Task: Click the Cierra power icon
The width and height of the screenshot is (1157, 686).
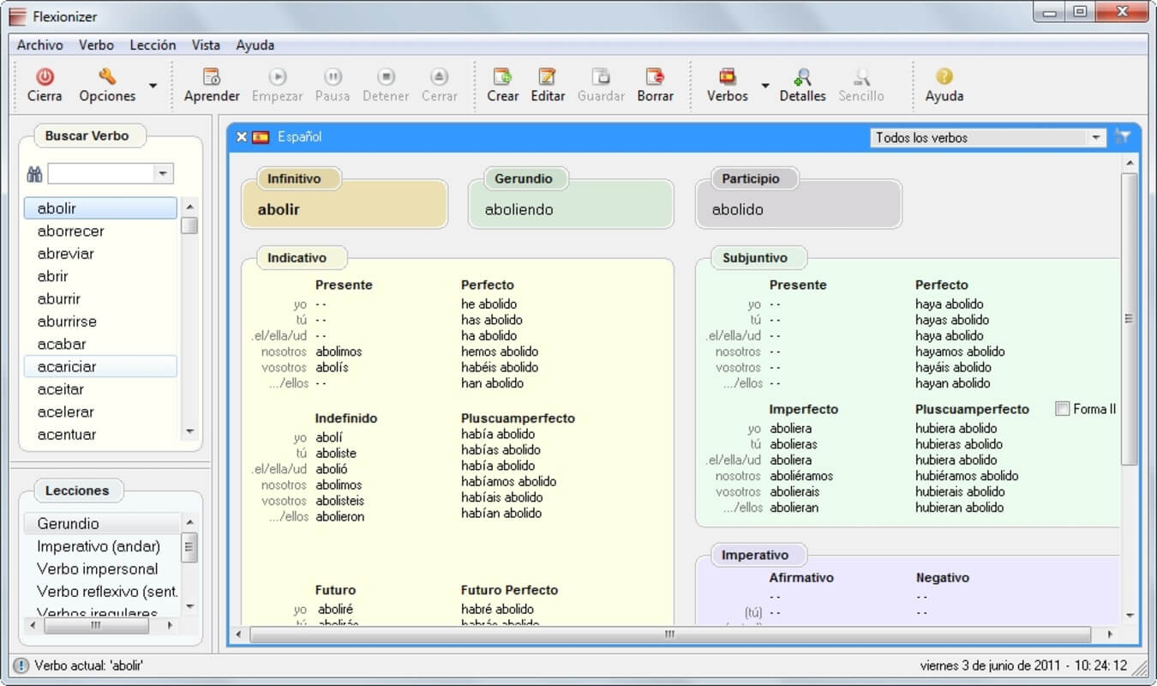Action: [45, 77]
